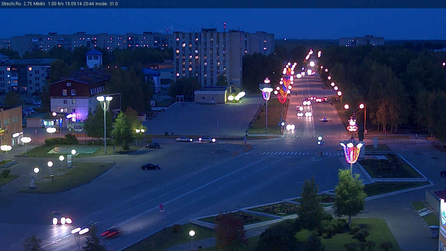
Task: Click the 'Strezhi.Ru' overlay text
Action: coord(11,4)
